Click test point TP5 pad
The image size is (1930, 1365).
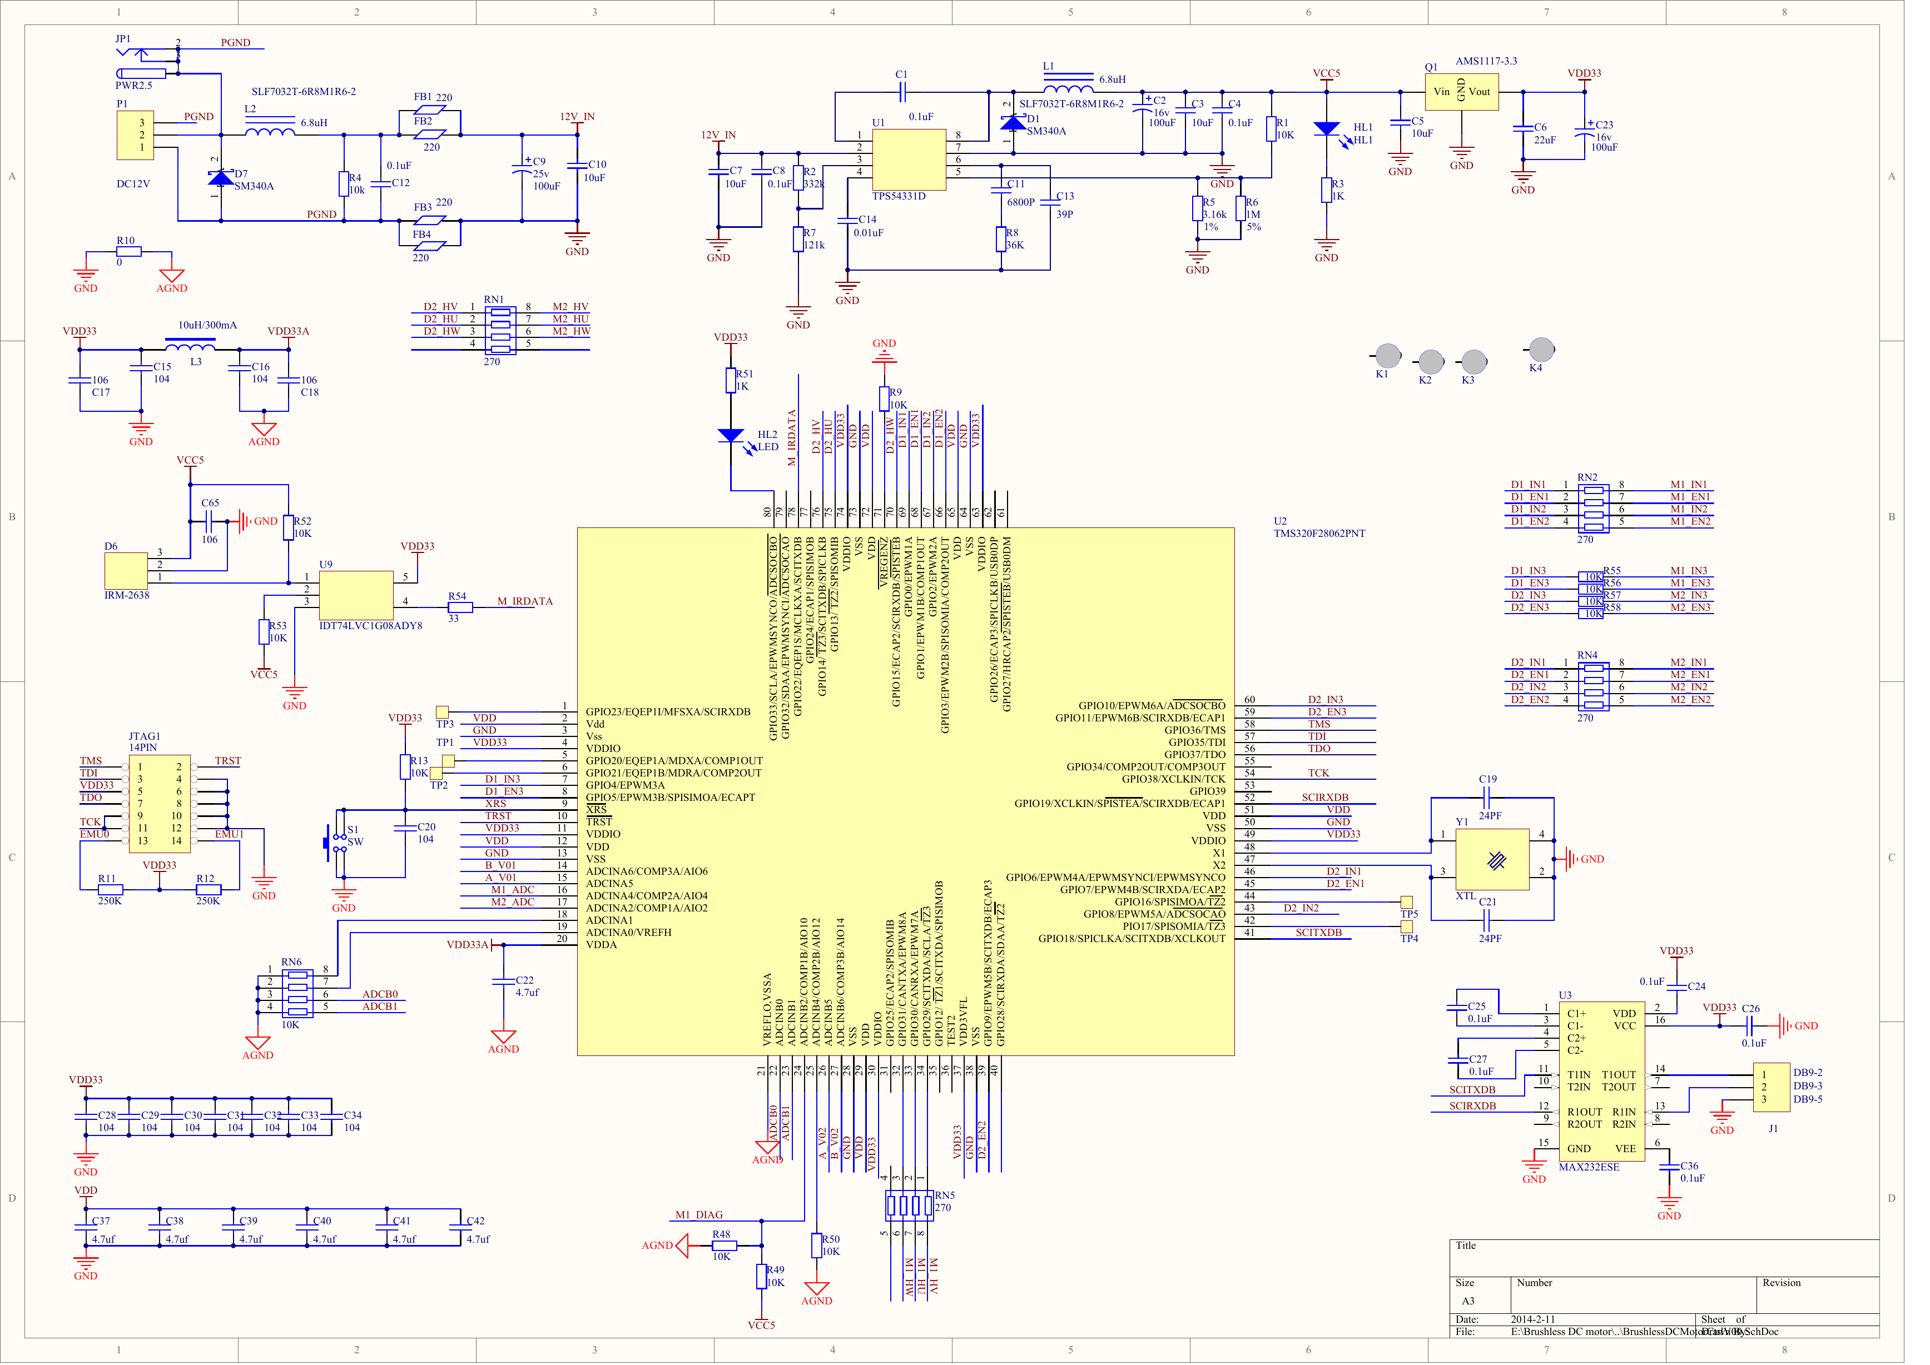1406,902
